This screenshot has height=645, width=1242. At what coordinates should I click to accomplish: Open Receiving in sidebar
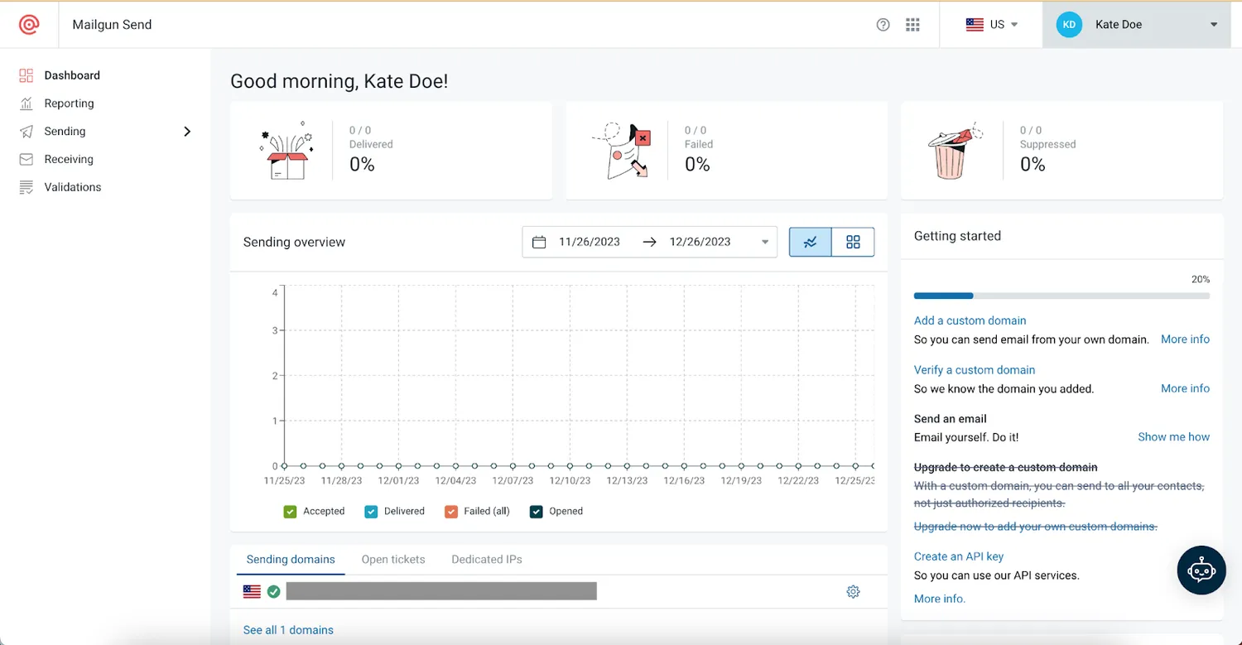(69, 159)
